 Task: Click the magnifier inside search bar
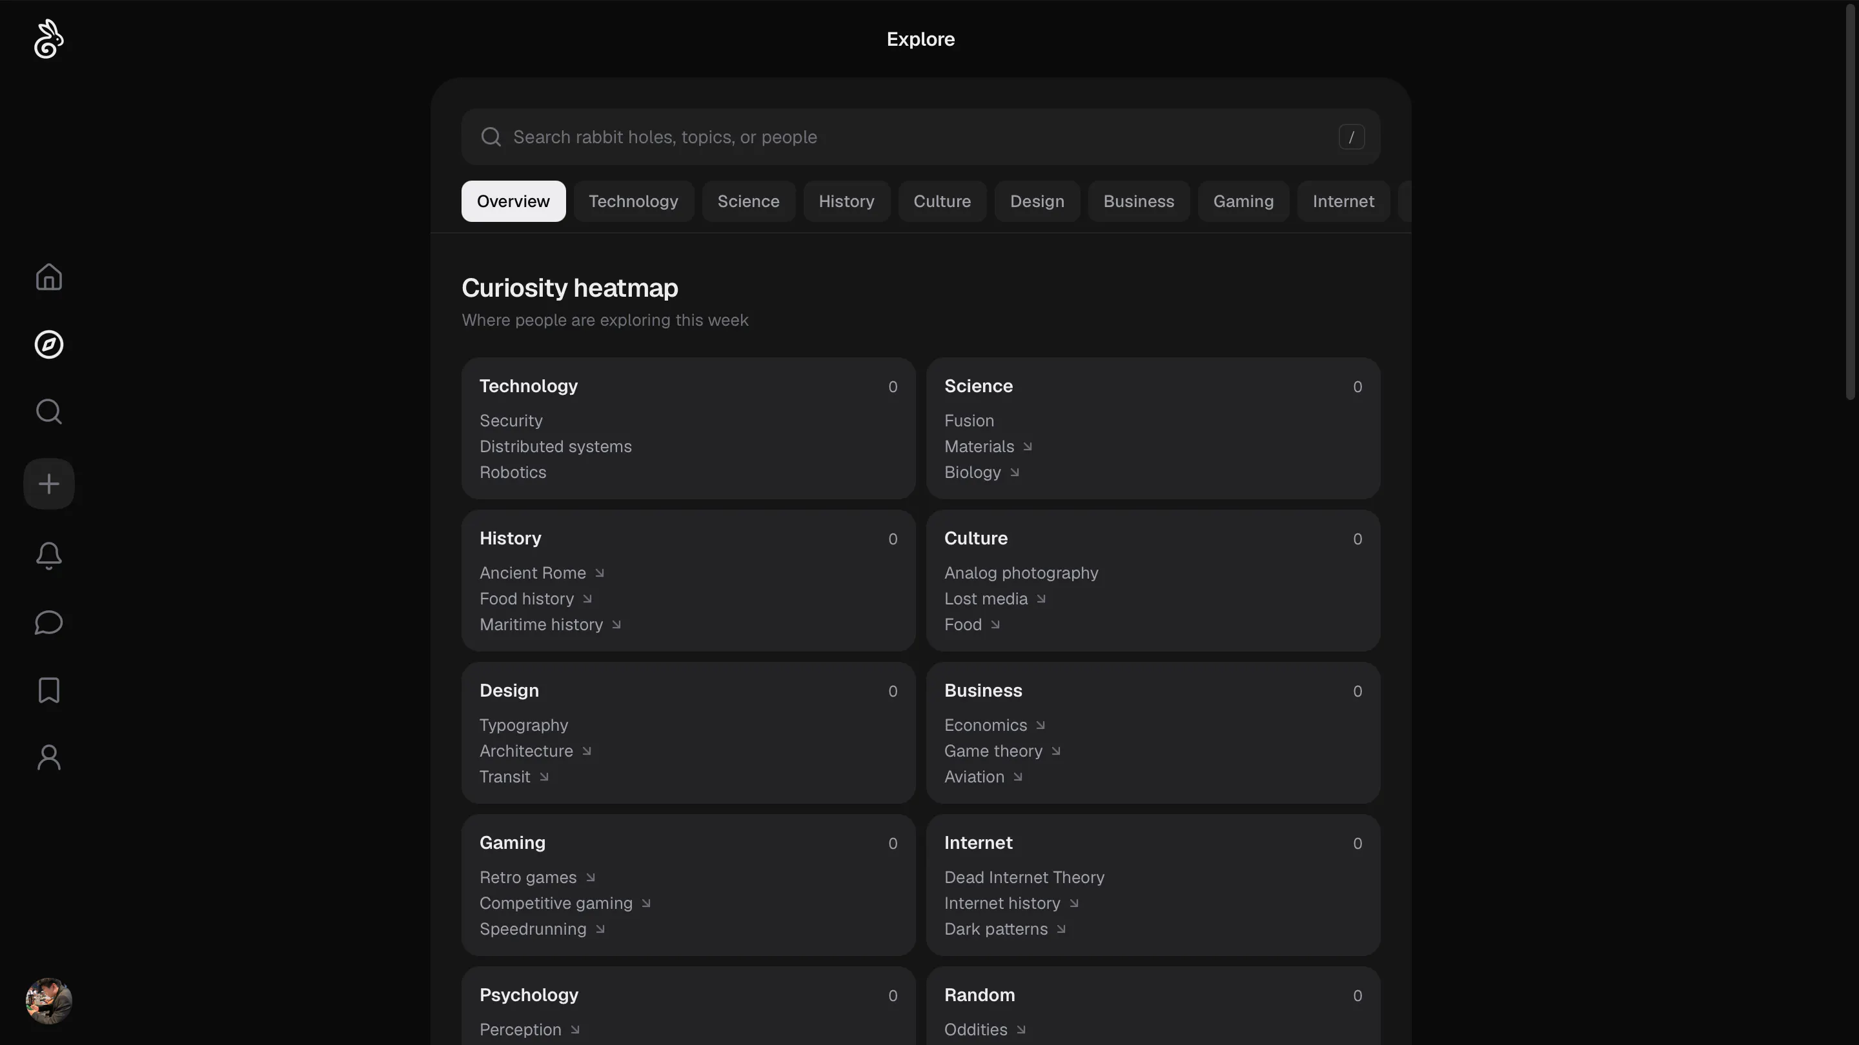(491, 137)
